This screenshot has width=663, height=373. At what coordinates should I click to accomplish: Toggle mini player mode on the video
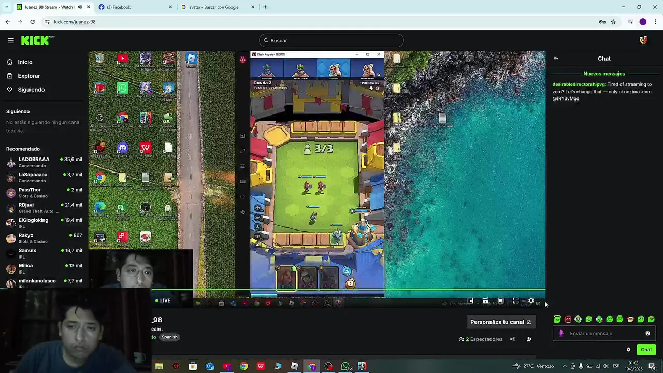(470, 300)
